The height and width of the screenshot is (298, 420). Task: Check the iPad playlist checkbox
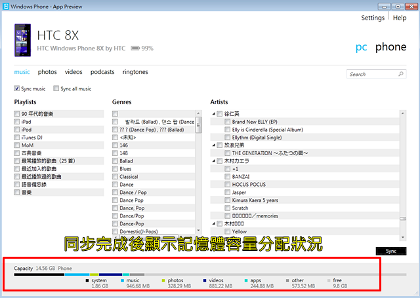[17, 122]
